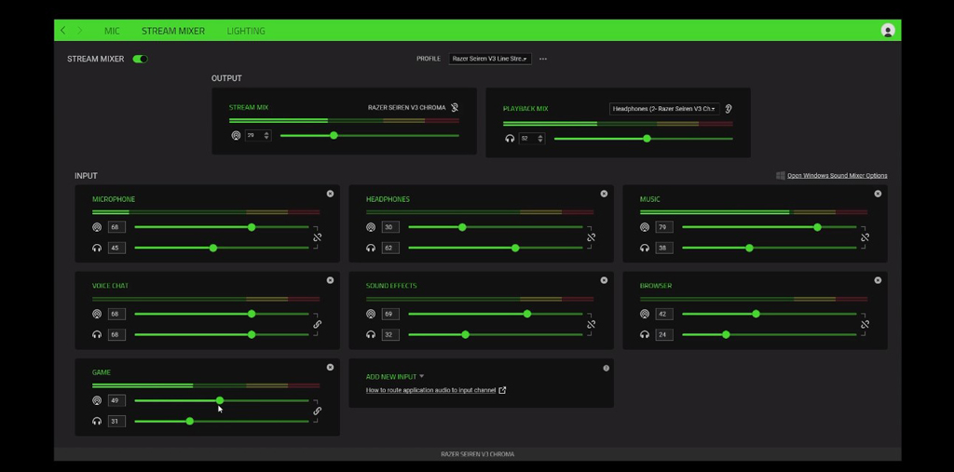Click Voice Chat stream broadcast icon
Viewport: 954px width, 472px height.
click(x=97, y=314)
